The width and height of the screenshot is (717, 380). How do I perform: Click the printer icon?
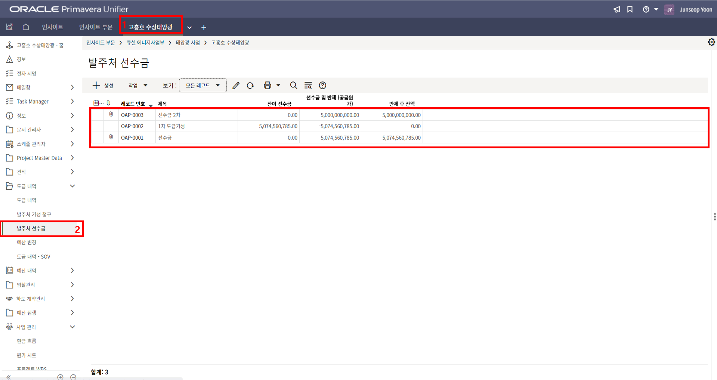point(267,86)
